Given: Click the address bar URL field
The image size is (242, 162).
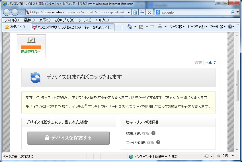Looking at the screenshot, I should tap(79, 12).
